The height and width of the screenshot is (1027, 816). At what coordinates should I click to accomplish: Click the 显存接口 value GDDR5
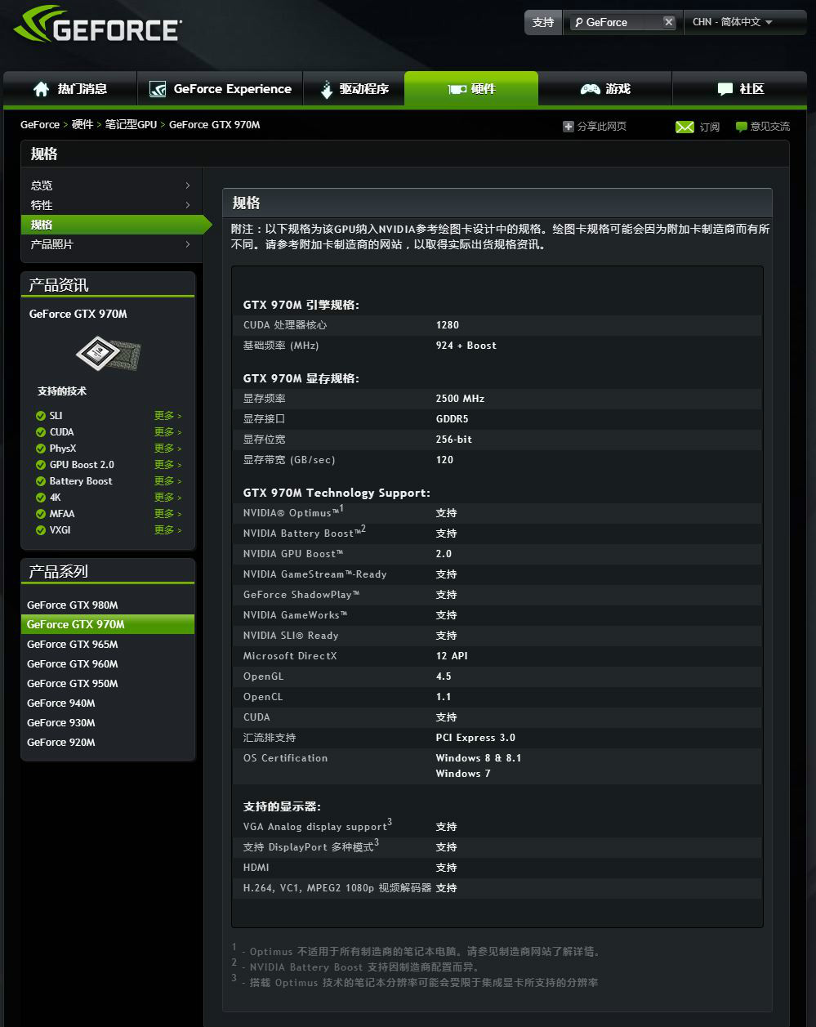[453, 419]
